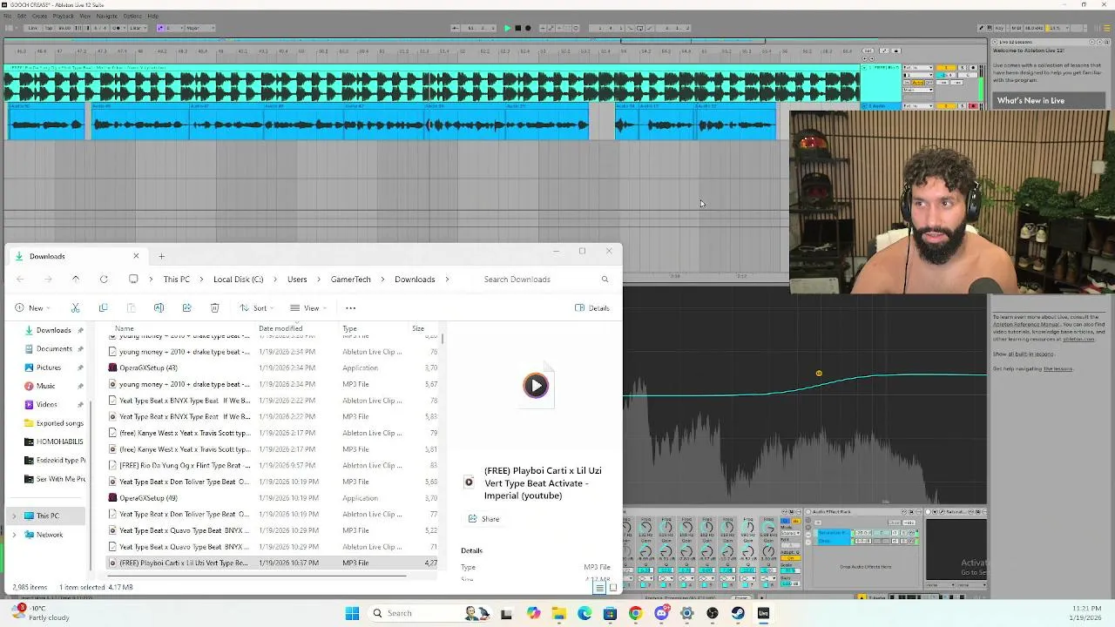Image resolution: width=1115 pixels, height=627 pixels.
Task: Expand the Network tree node
Action: [x=14, y=535]
